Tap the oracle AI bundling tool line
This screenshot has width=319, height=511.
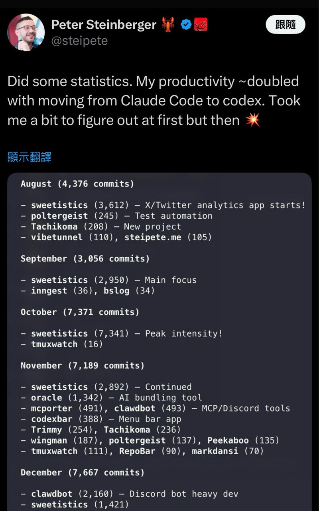[116, 398]
